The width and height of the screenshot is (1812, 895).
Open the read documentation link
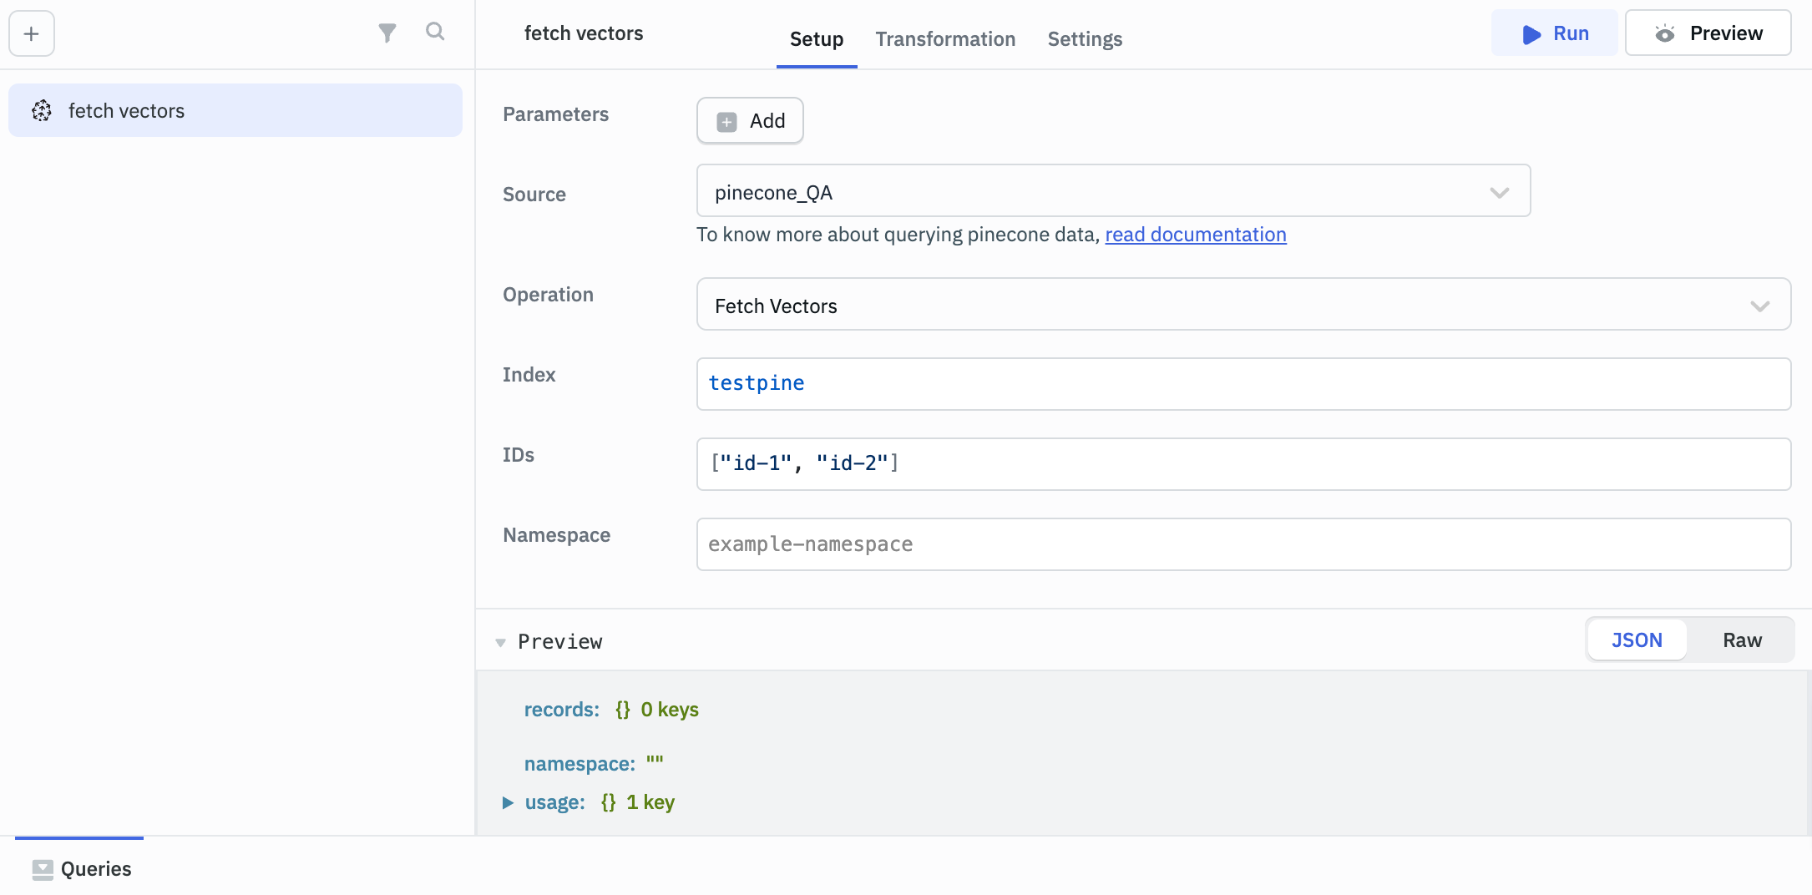(x=1195, y=235)
